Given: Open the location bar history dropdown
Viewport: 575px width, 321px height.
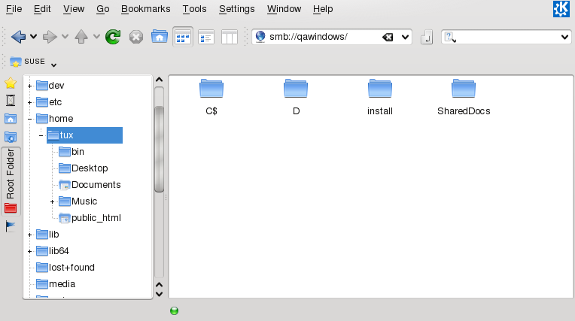Looking at the screenshot, I should coord(405,37).
